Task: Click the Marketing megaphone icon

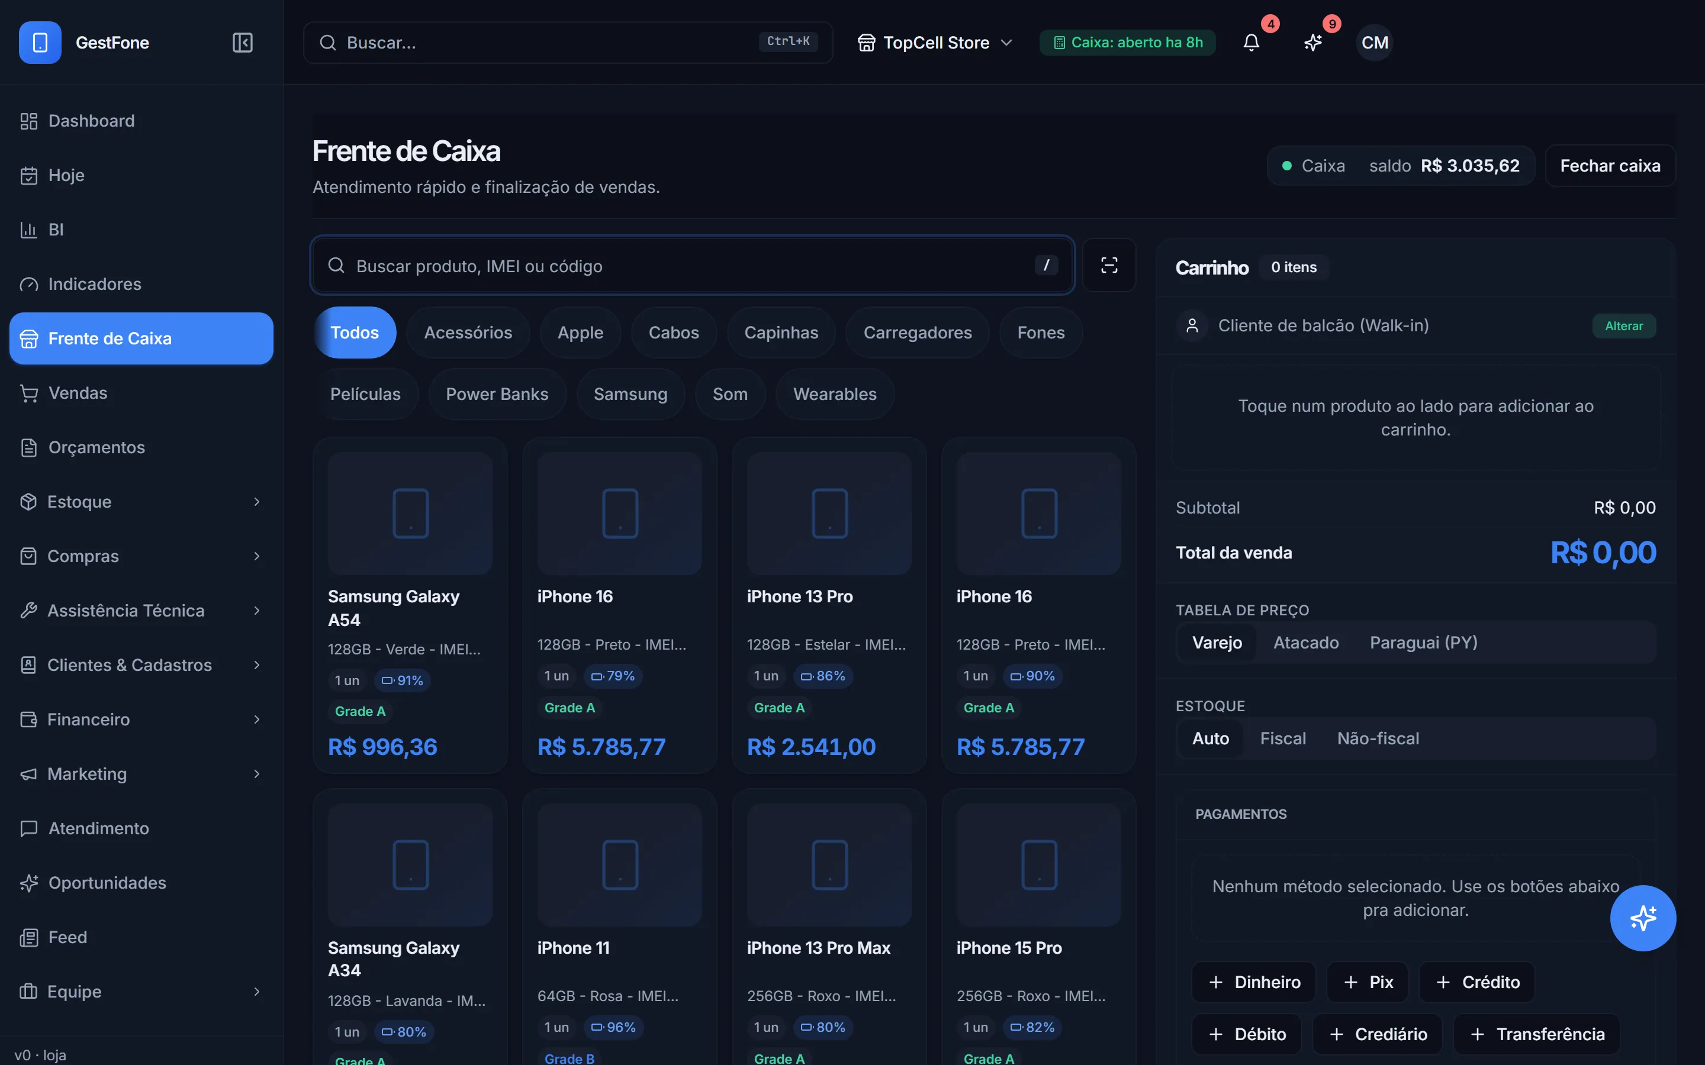Action: [x=28, y=773]
